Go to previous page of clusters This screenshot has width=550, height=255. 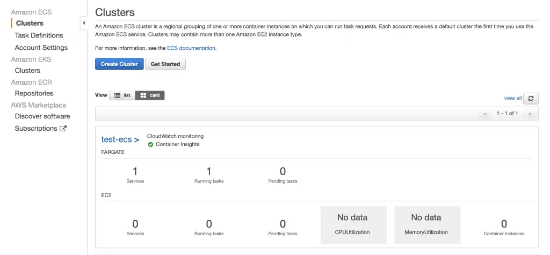point(485,114)
